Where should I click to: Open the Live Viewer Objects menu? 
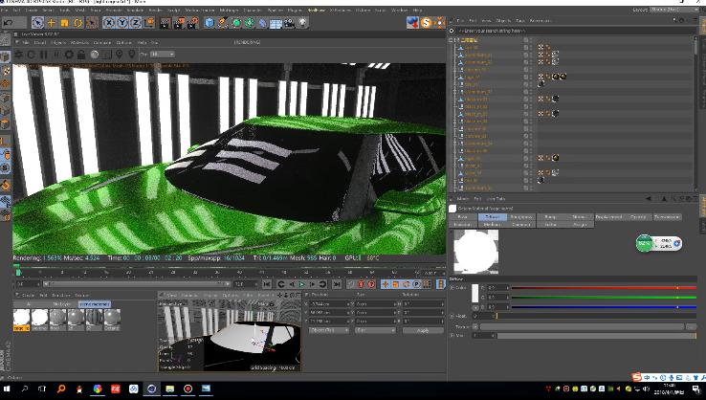58,42
